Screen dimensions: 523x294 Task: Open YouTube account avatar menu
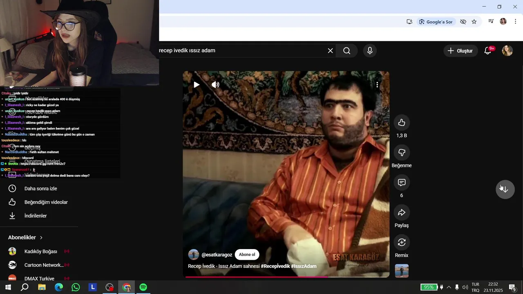(x=507, y=51)
